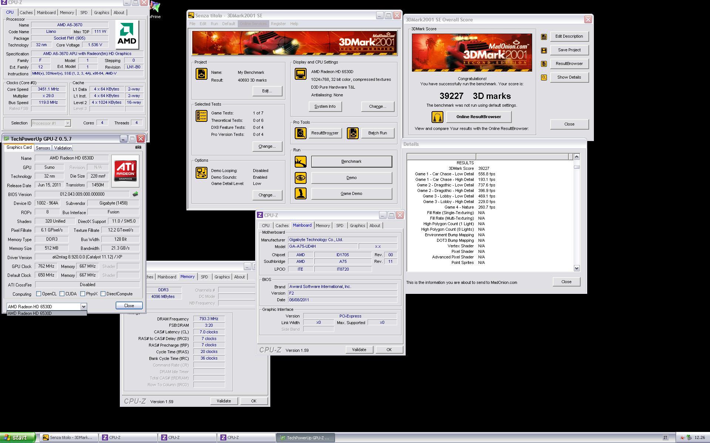Toggle the PhysX checkbox in GPU-Z
This screenshot has width=710, height=443.
pyautogui.click(x=82, y=294)
